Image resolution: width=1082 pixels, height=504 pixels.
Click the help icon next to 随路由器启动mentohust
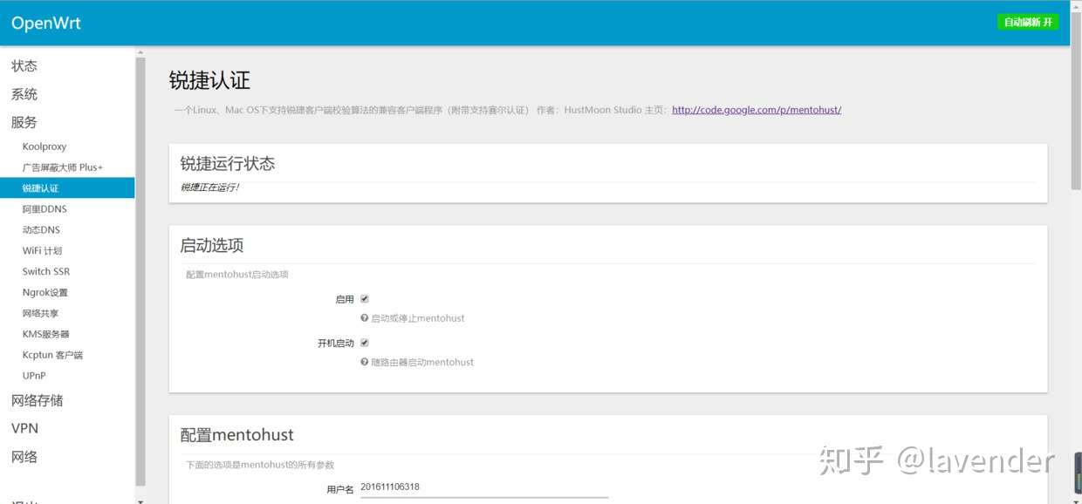click(364, 362)
